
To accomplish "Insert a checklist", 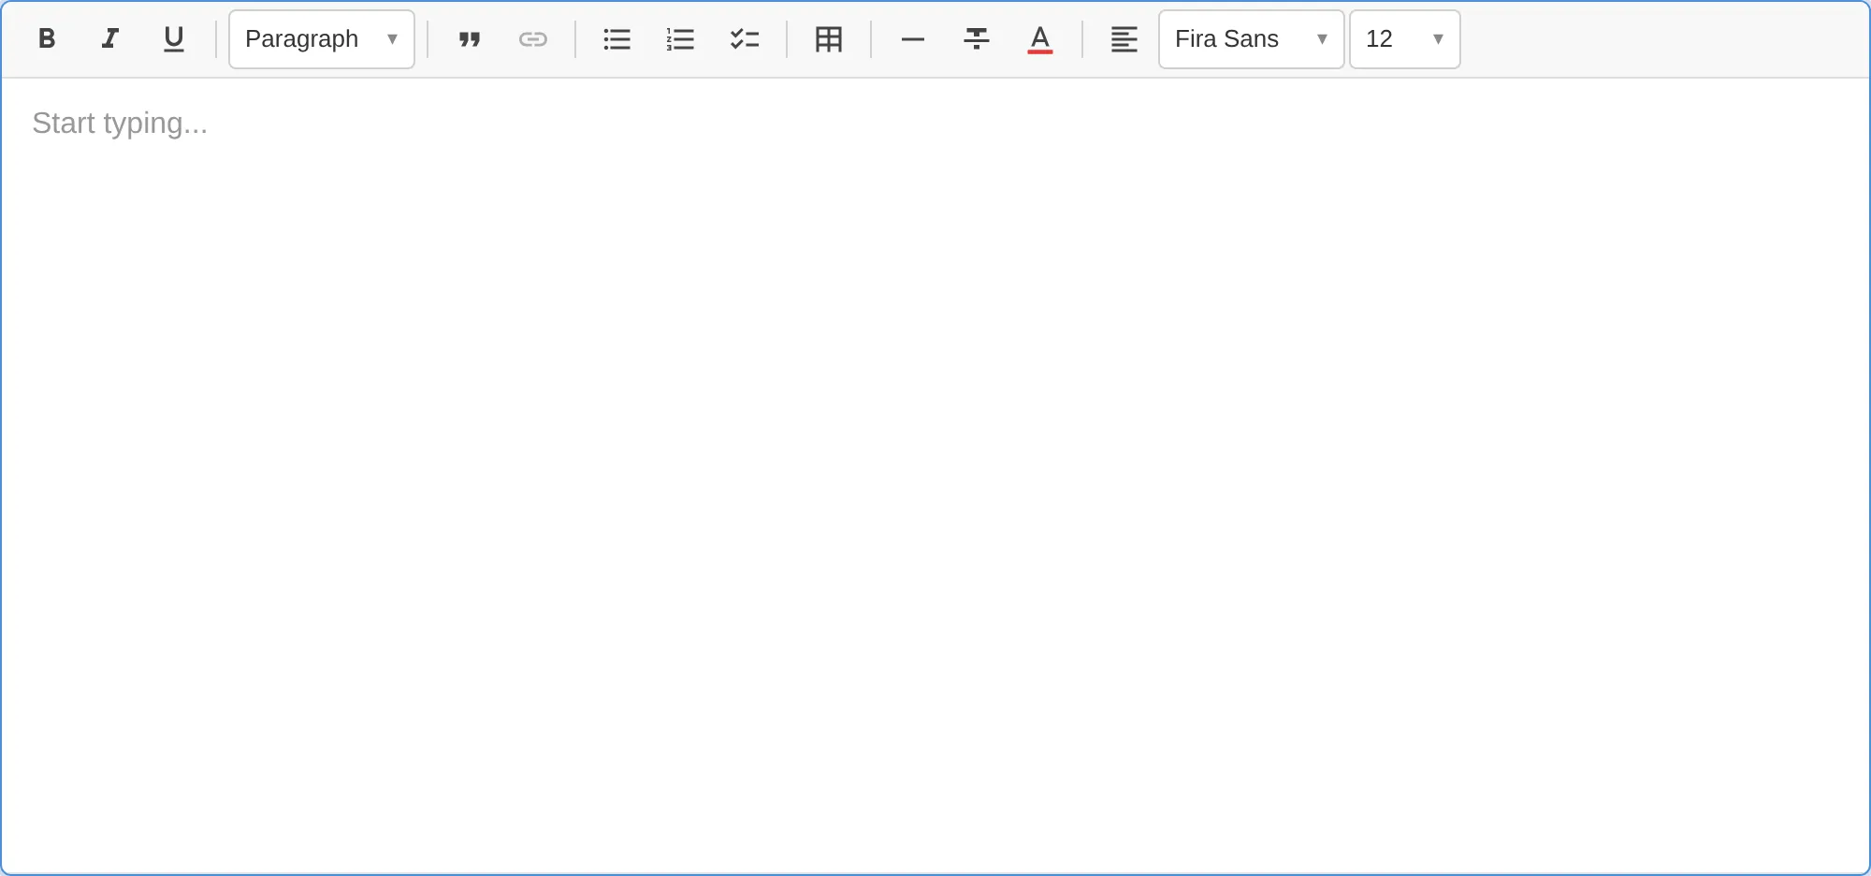I will 745,39.
